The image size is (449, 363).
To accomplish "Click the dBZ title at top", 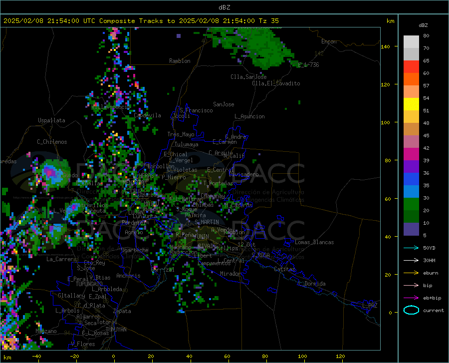I will pyautogui.click(x=224, y=7).
